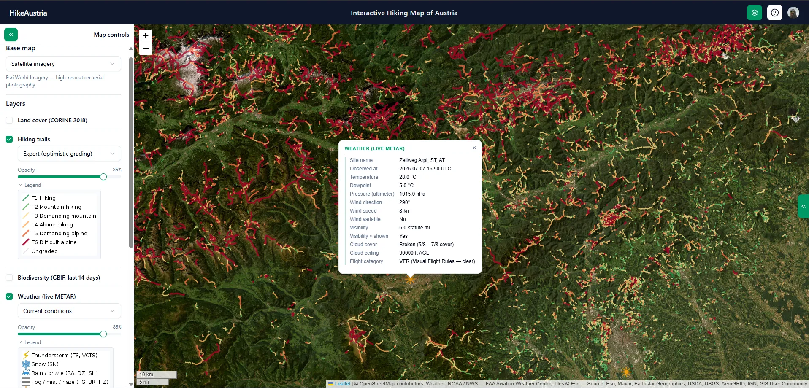Screen dimensions: 809x388
Task: Click the '30000 ft AGL' ceiling value
Action: coord(414,253)
